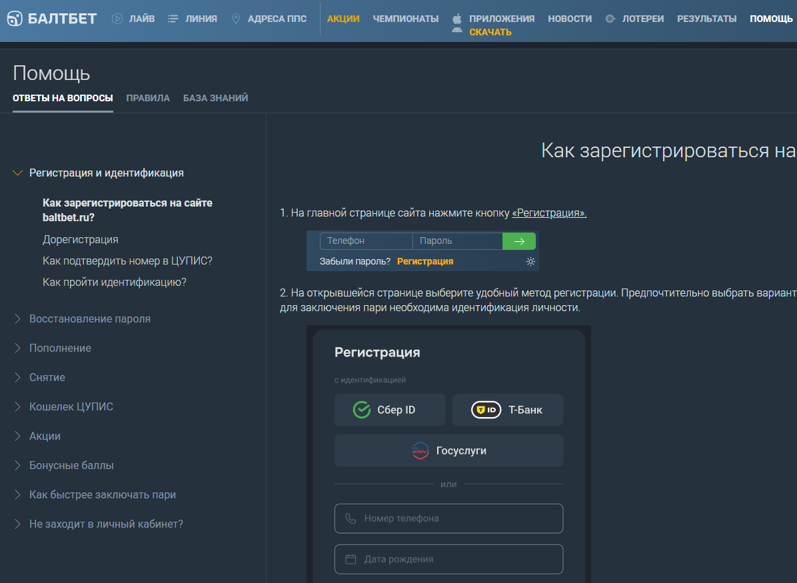Open the Дорегистрация article
The height and width of the screenshot is (583, 797).
[x=81, y=239]
